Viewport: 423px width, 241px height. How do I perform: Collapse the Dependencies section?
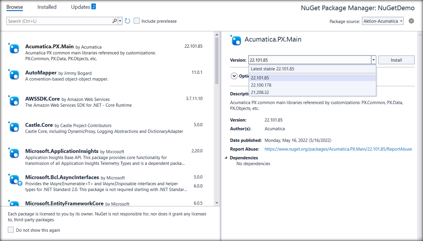pos(226,158)
